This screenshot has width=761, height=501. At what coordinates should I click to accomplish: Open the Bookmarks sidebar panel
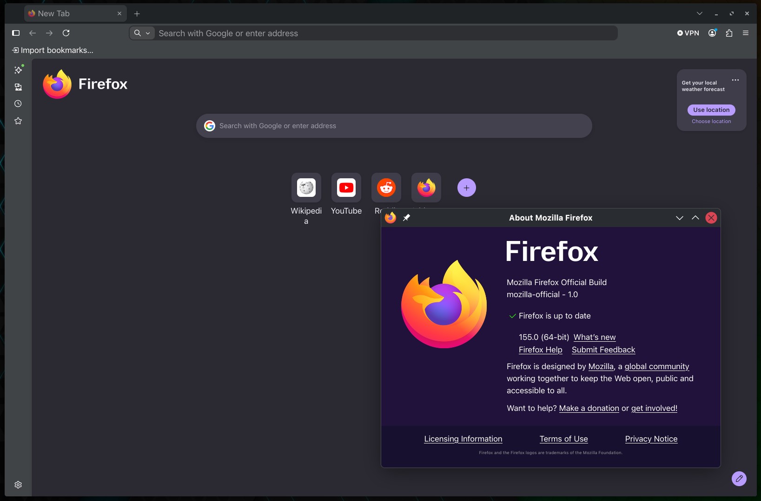click(18, 121)
